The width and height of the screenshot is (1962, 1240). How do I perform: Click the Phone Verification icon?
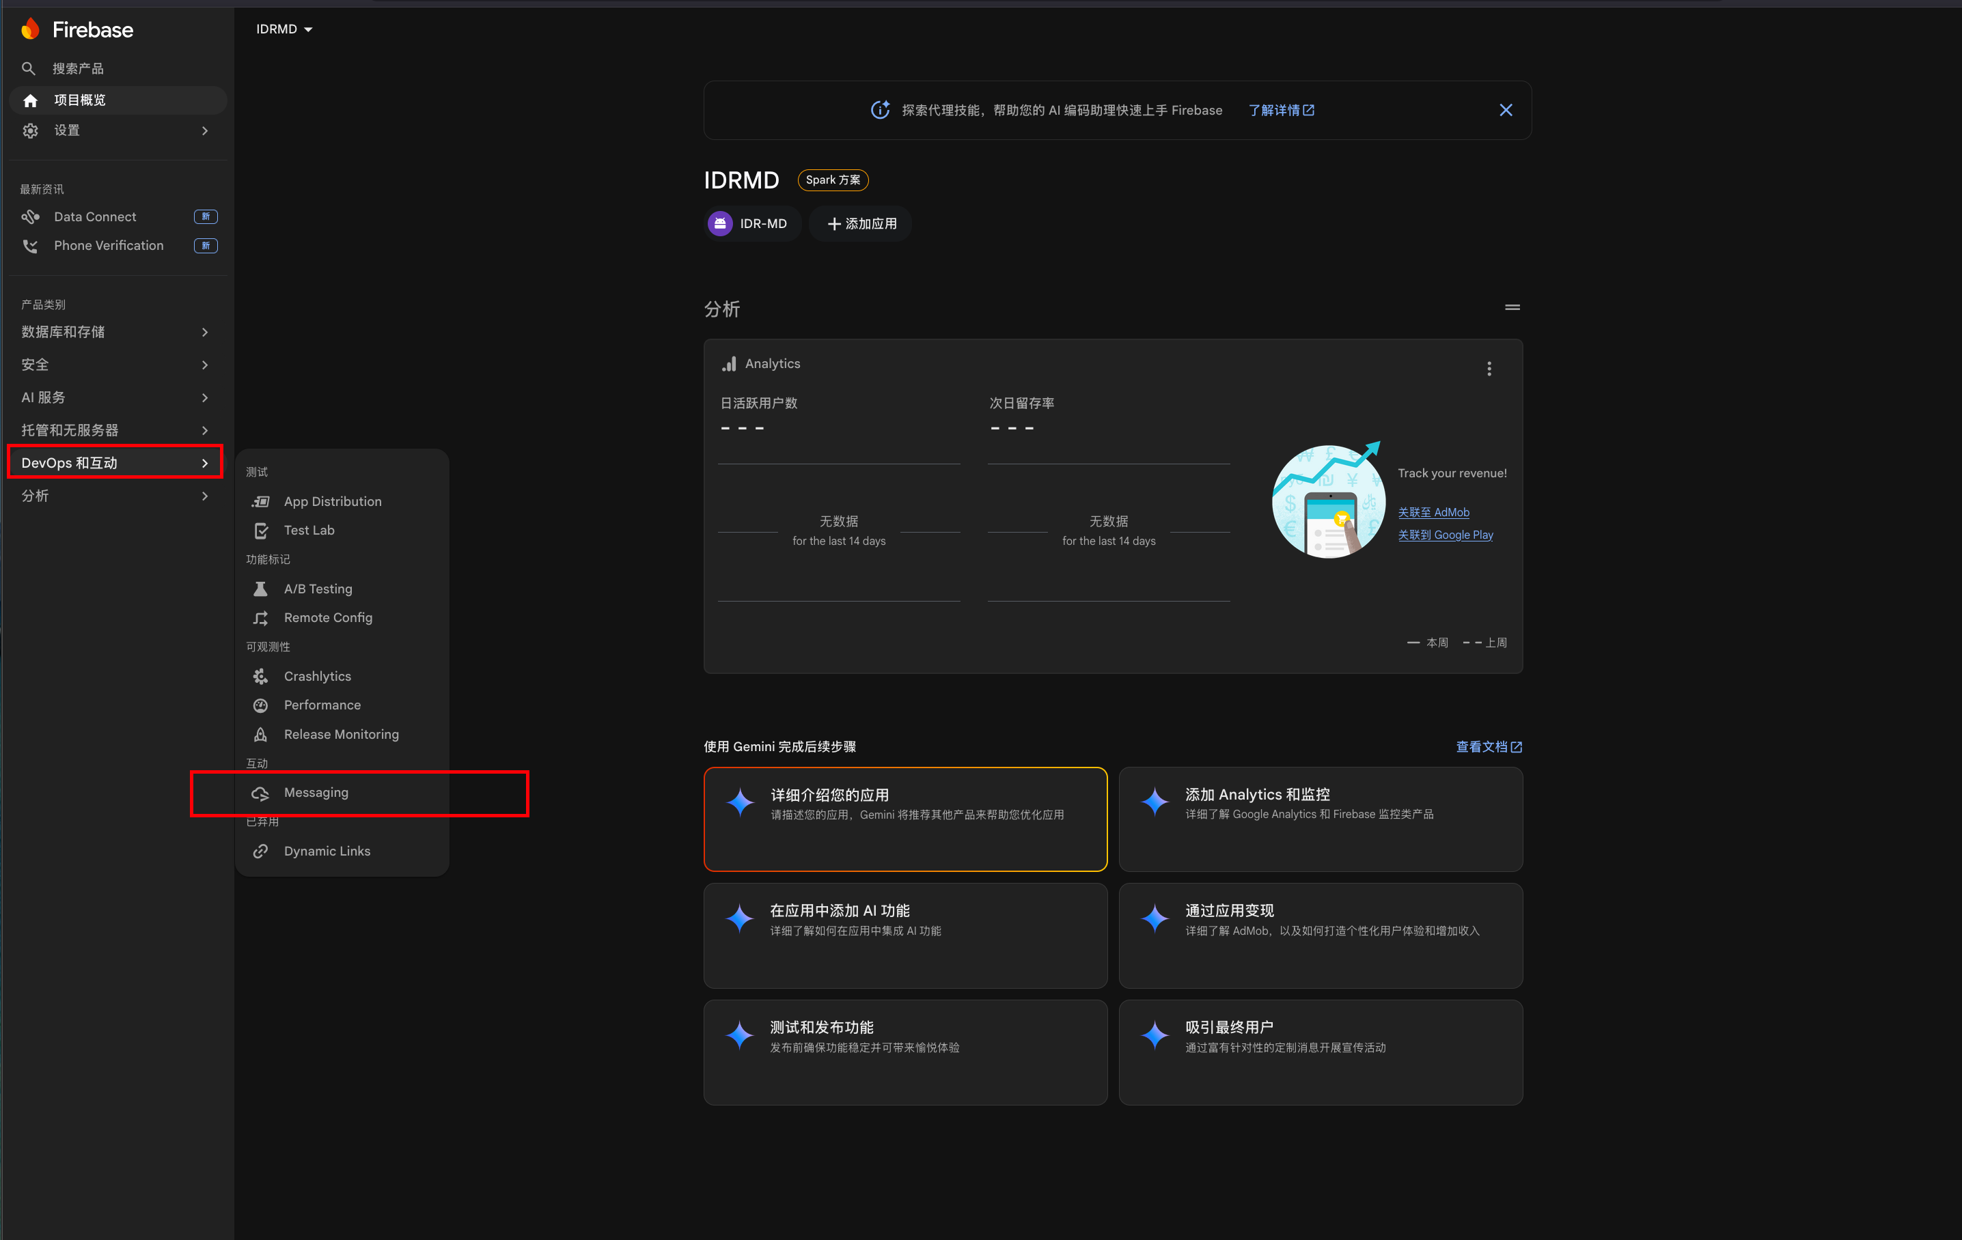point(30,246)
